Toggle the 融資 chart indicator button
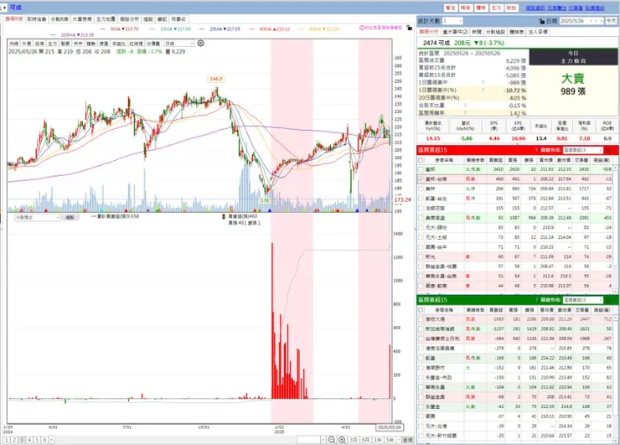The width and height of the screenshot is (620, 445). pos(65,44)
